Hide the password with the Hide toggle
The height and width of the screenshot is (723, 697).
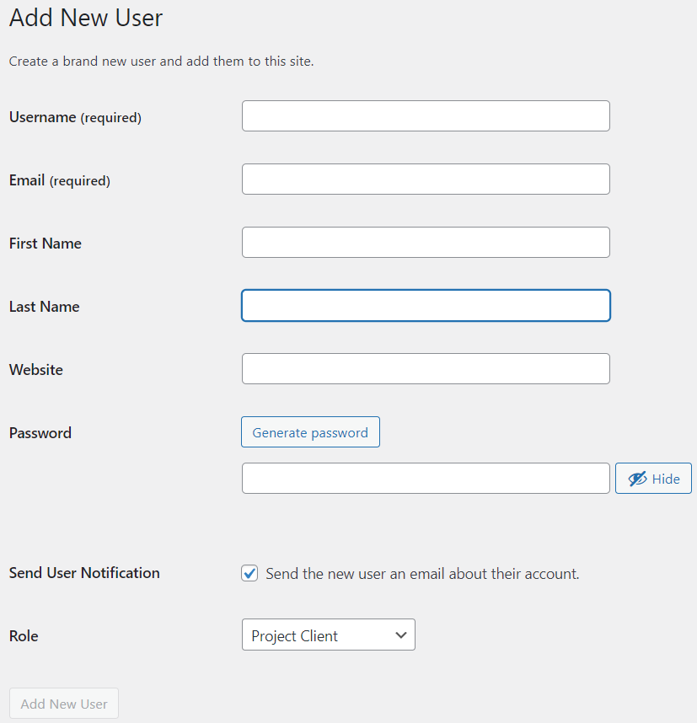coord(653,478)
